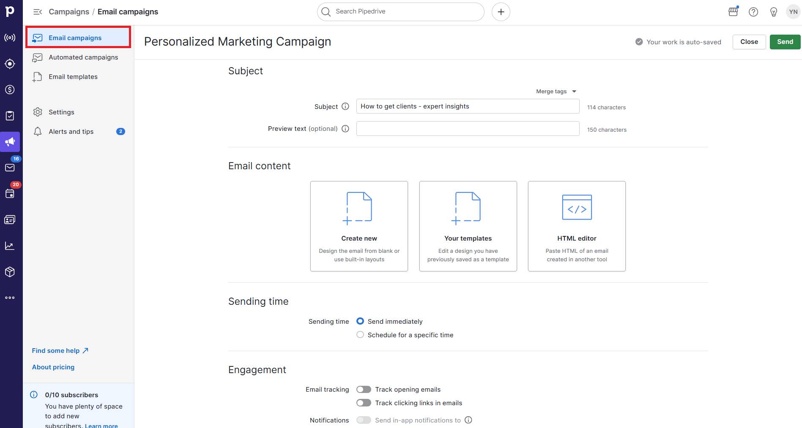The image size is (802, 428).
Task: Open the Mail inbox with 16 notifications
Action: (10, 168)
